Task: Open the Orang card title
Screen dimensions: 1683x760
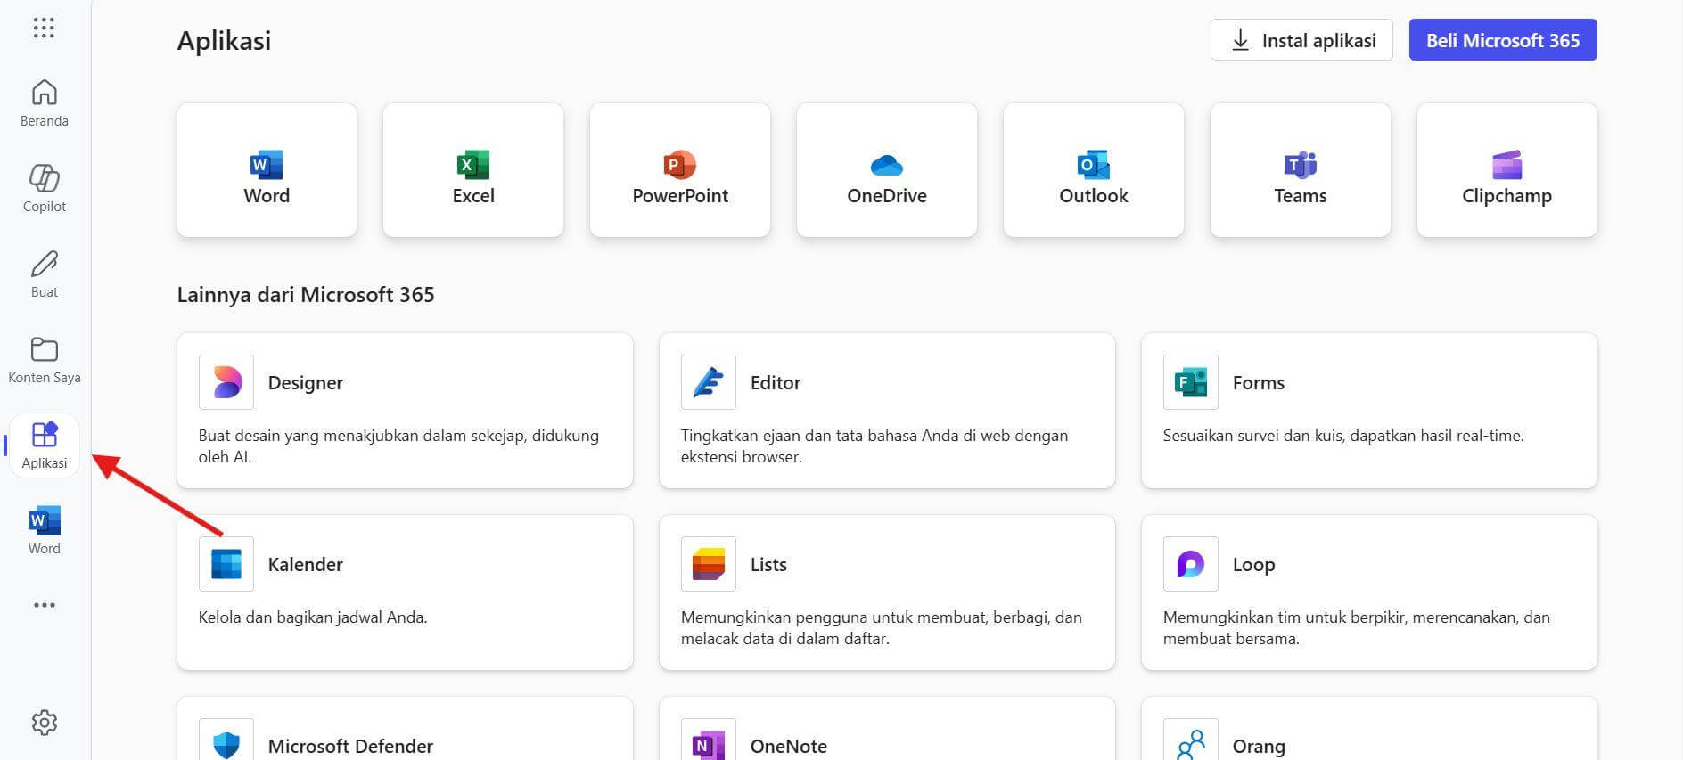Action: click(x=1259, y=747)
